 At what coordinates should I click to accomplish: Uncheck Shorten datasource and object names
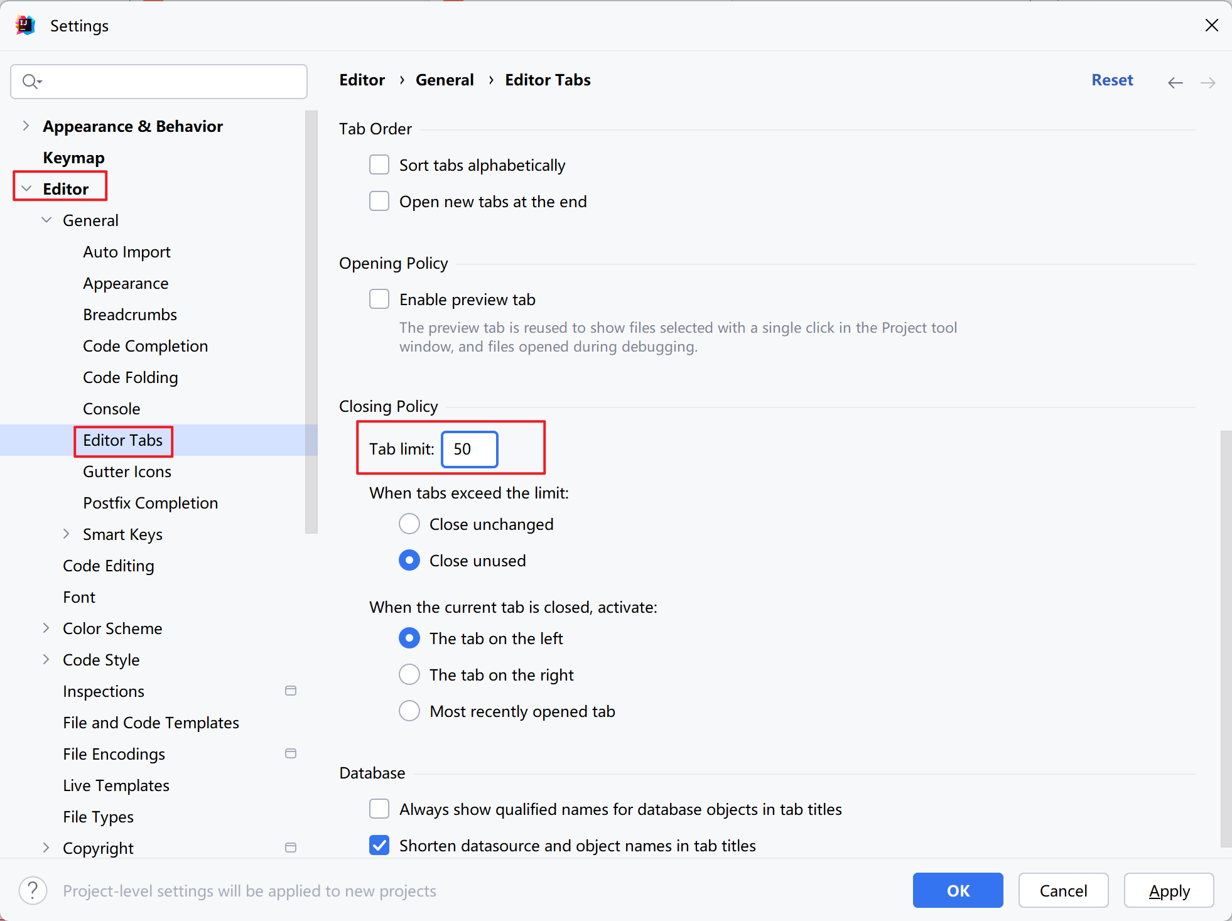[379, 845]
